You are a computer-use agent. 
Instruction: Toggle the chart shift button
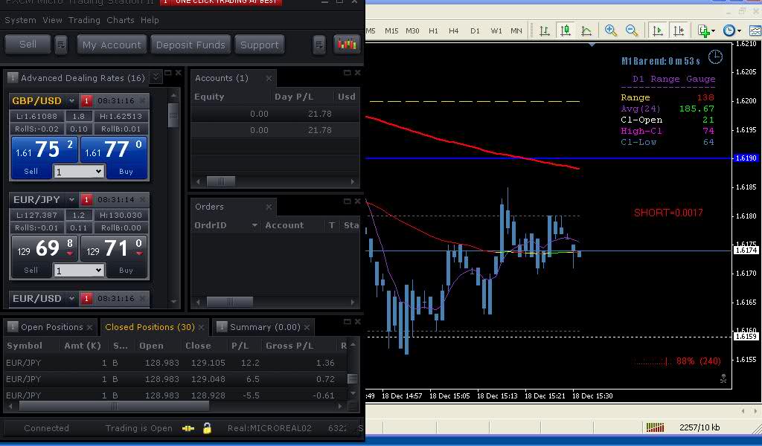coord(679,30)
